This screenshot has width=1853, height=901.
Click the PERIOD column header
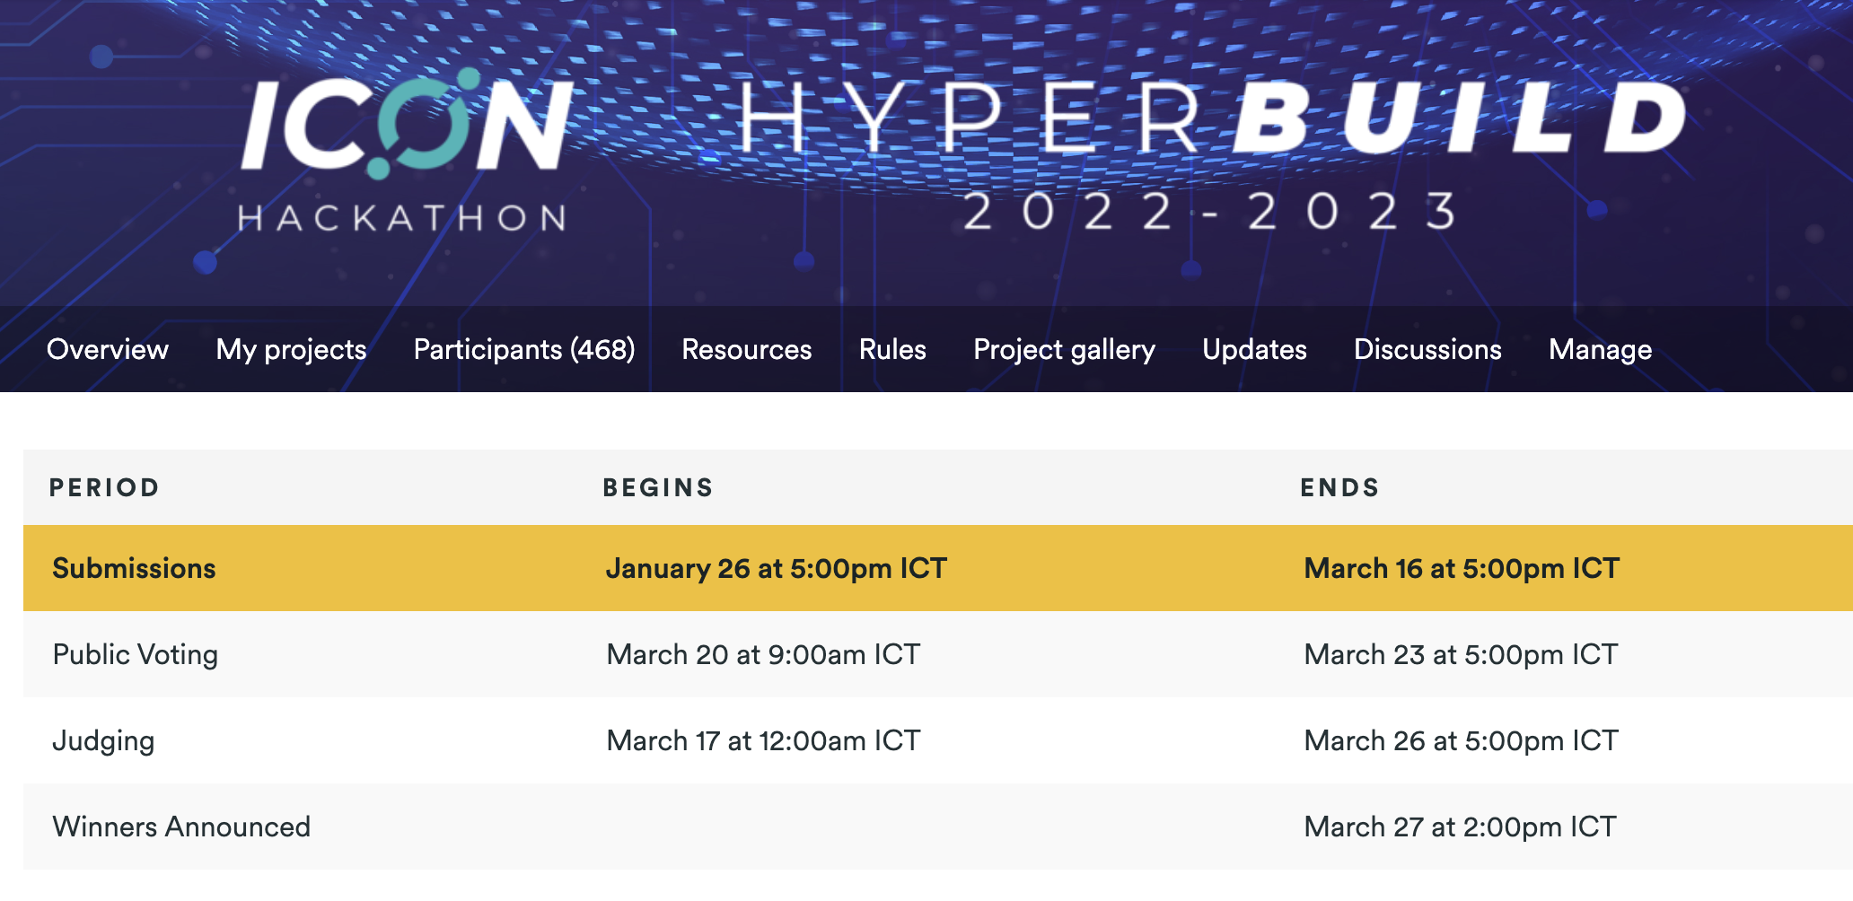104,487
